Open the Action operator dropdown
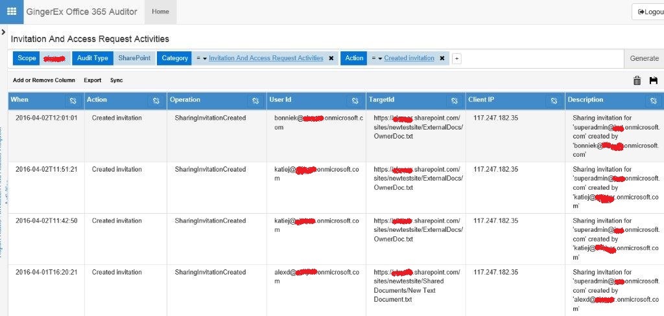 click(377, 58)
